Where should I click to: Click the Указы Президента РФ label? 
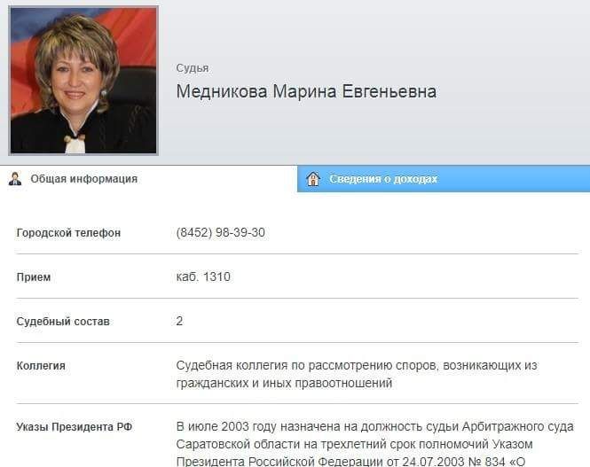(x=75, y=427)
